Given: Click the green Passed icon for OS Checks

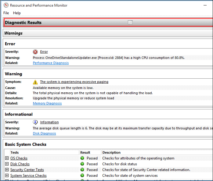Looking at the screenshot, I should [x=82, y=158].
